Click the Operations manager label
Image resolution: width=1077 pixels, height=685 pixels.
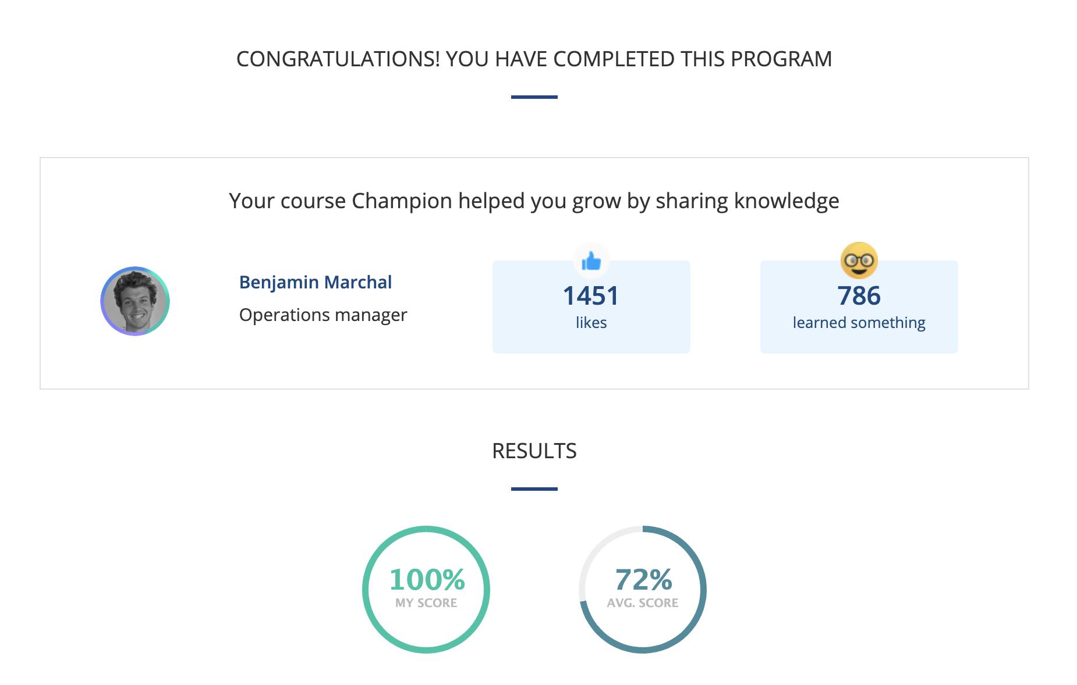click(323, 314)
